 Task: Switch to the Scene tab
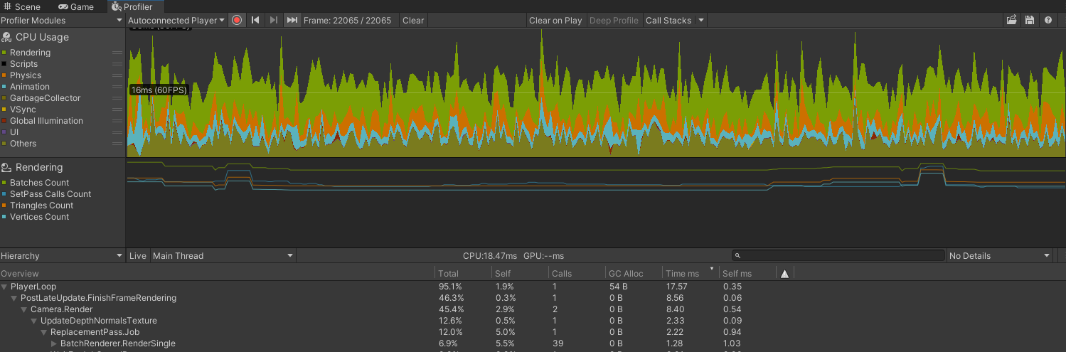(22, 6)
